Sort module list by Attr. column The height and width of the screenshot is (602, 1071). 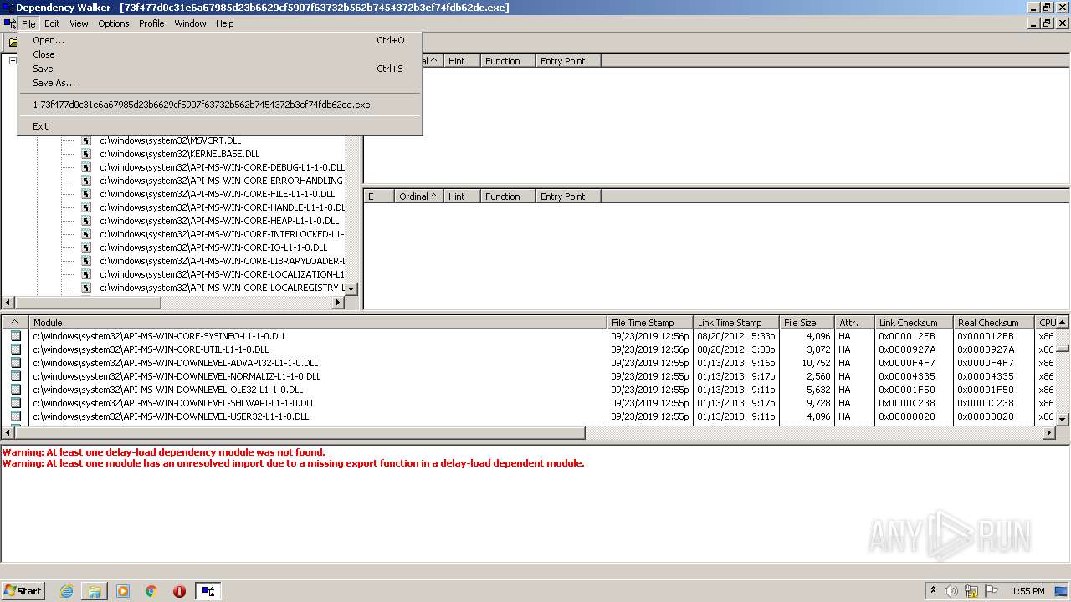click(x=854, y=322)
